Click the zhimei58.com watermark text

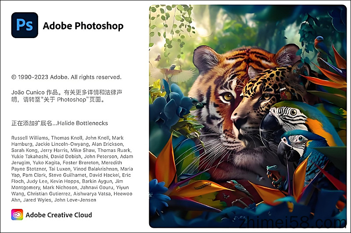(x=292, y=222)
